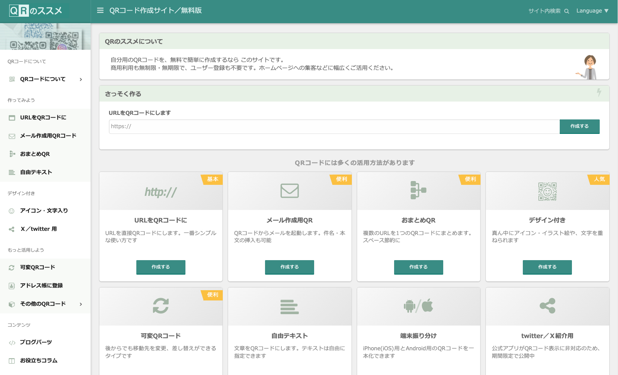This screenshot has height=375, width=618.
Task: Click 作成する on the メール作成用QR card
Action: 289,267
